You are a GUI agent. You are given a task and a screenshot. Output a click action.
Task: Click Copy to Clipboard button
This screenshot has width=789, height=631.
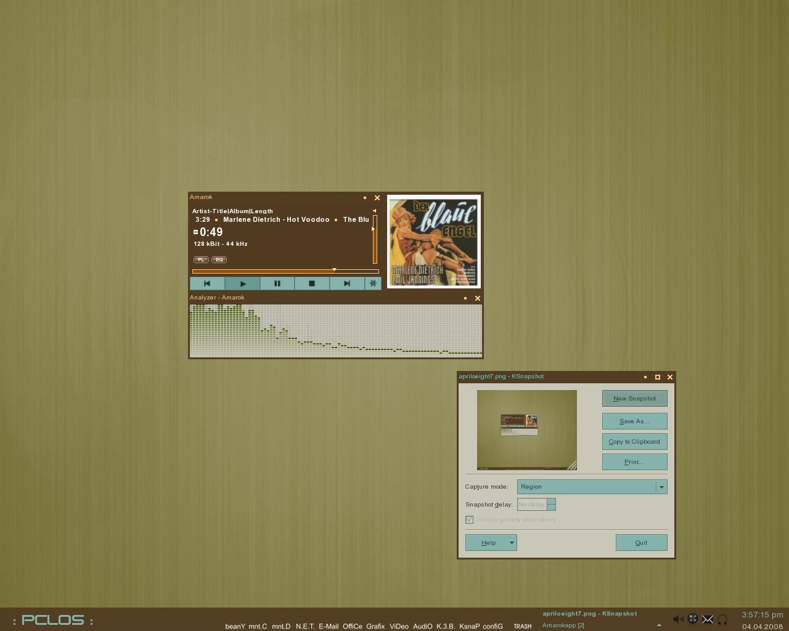[635, 442]
